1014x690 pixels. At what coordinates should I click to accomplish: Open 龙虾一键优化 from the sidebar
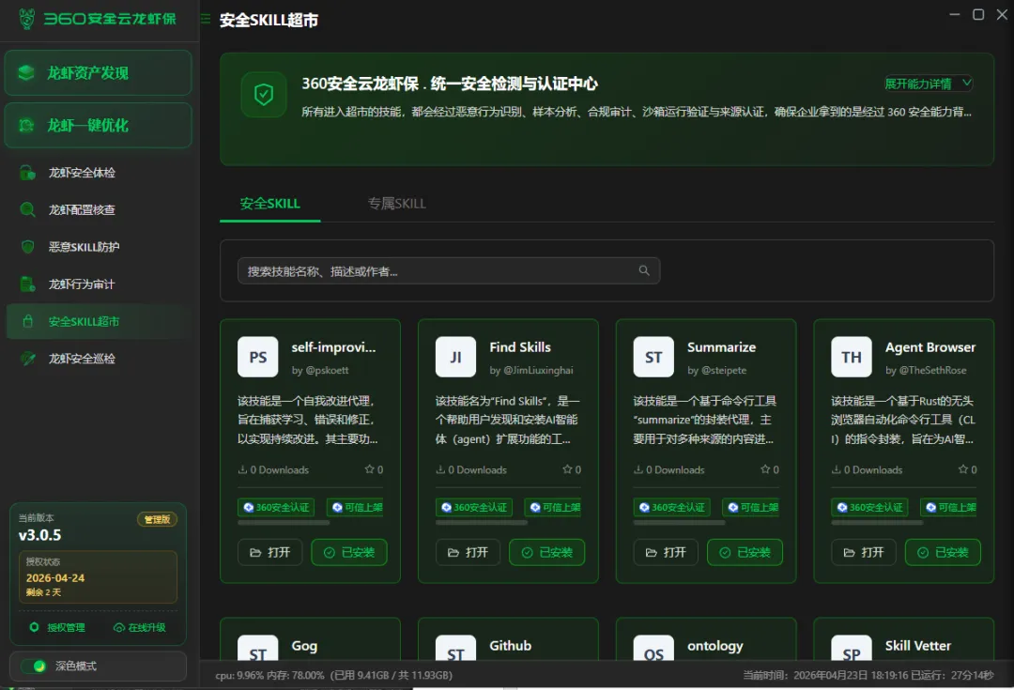coord(99,125)
